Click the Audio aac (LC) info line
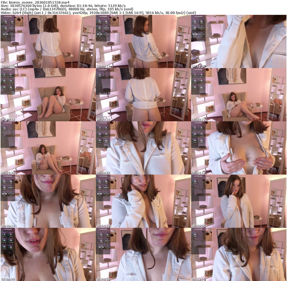The width and height of the screenshot is (287, 281). pos(67,9)
